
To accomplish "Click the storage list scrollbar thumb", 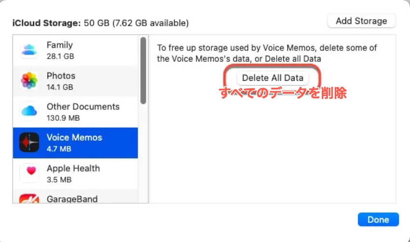I will (143, 70).
